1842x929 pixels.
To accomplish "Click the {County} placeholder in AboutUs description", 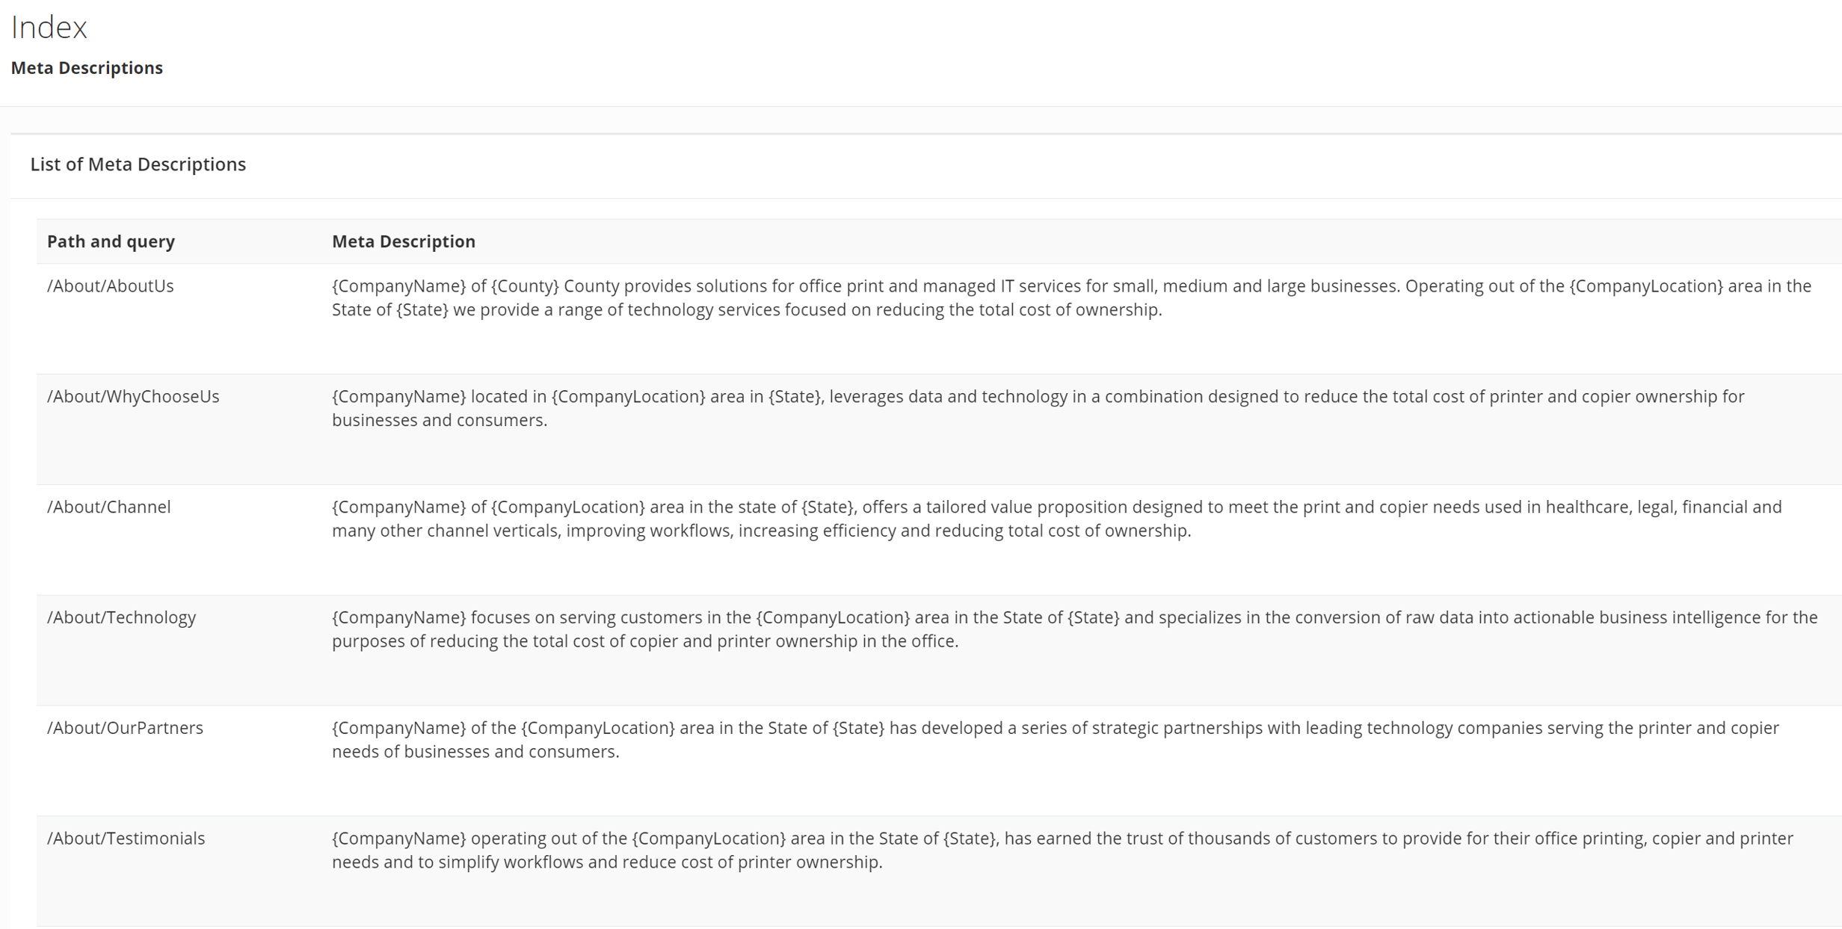I will click(x=525, y=286).
